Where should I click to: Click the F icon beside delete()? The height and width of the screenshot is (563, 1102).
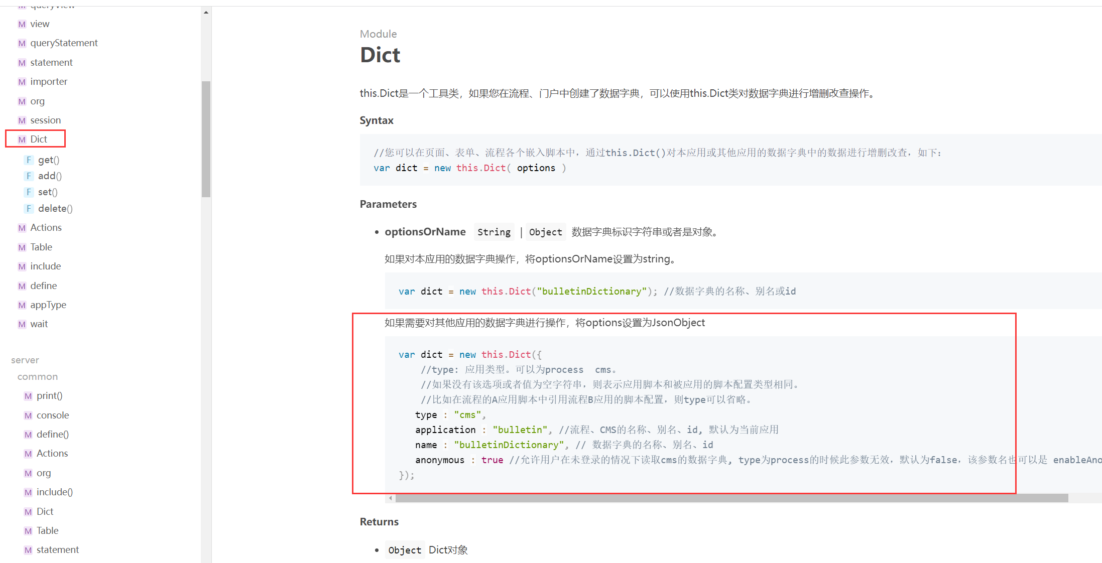(29, 209)
